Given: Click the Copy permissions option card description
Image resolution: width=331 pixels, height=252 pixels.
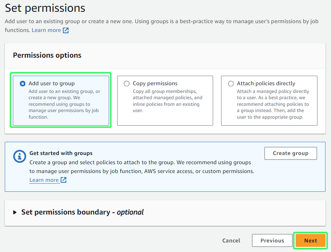Looking at the screenshot, I should point(168,101).
